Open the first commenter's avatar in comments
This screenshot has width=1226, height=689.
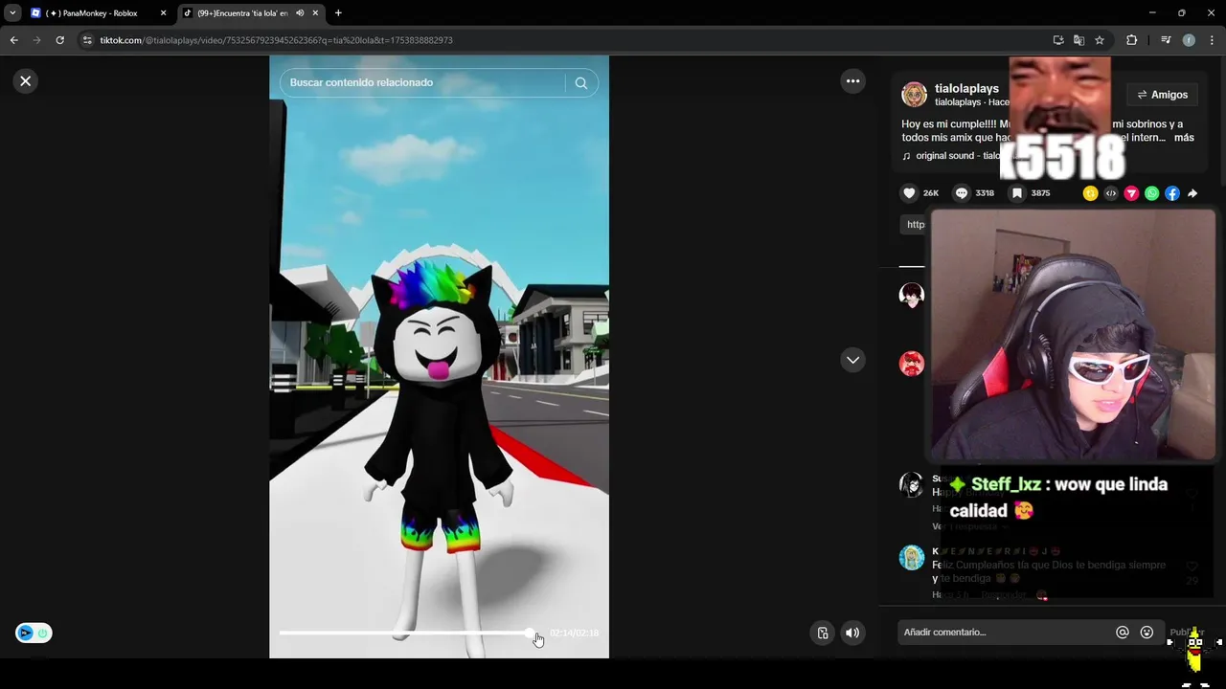click(911, 295)
